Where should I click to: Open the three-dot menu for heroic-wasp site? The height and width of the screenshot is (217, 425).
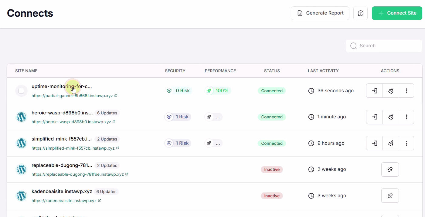[x=406, y=117]
